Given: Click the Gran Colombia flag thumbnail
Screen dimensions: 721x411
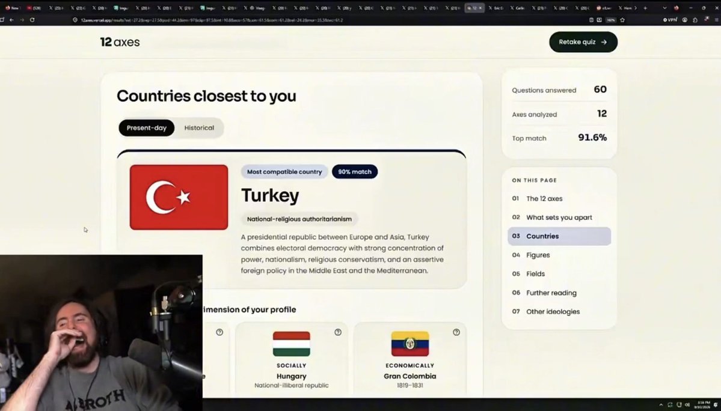Looking at the screenshot, I should (410, 344).
